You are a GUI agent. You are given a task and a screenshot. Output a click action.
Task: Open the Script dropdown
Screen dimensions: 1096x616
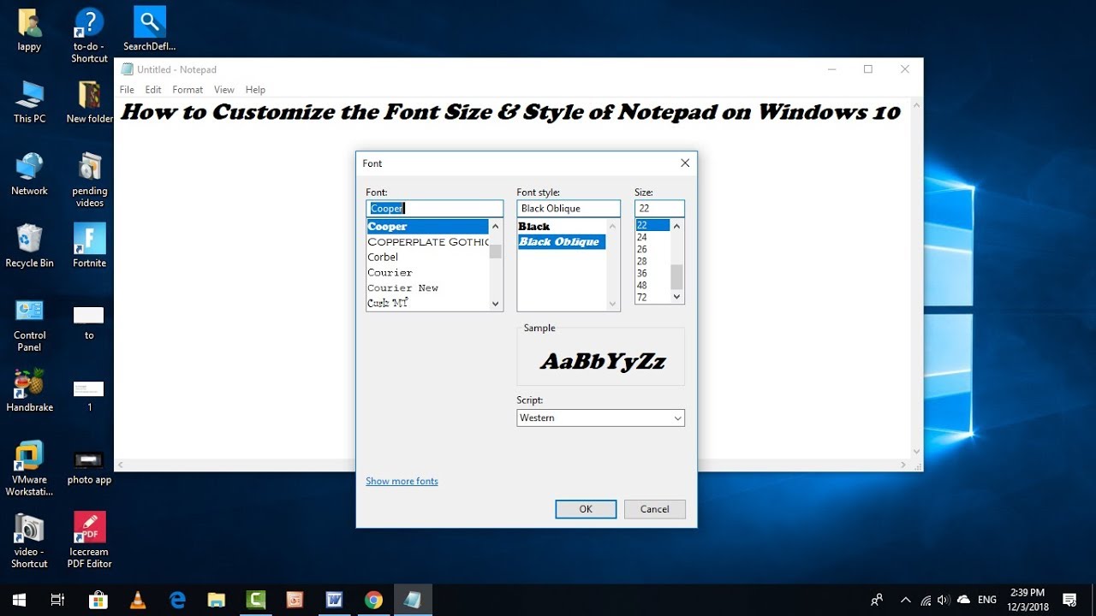[x=600, y=418]
